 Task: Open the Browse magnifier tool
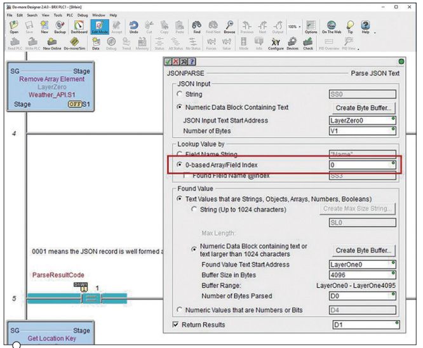(x=229, y=27)
